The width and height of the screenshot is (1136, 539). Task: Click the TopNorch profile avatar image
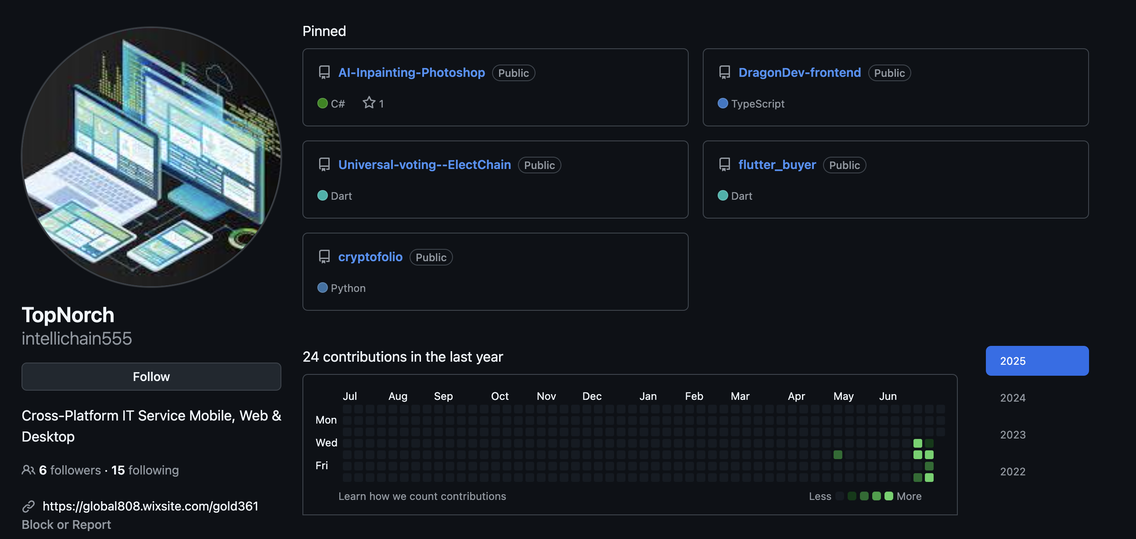[151, 157]
